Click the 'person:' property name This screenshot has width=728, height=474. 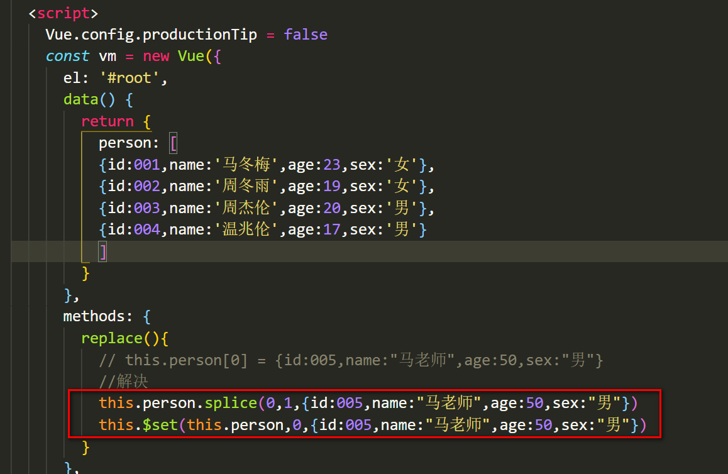coord(129,143)
